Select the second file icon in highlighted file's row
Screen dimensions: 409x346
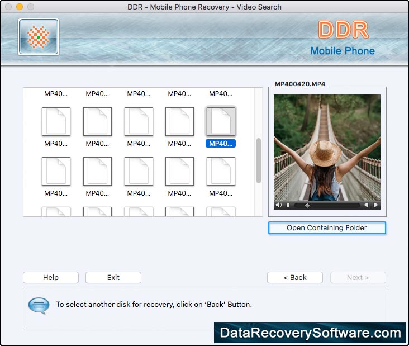[x=97, y=122]
